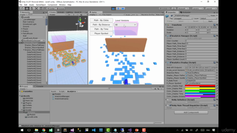Open the Window menu
This screenshot has height=133, width=237.
(x=62, y=5)
